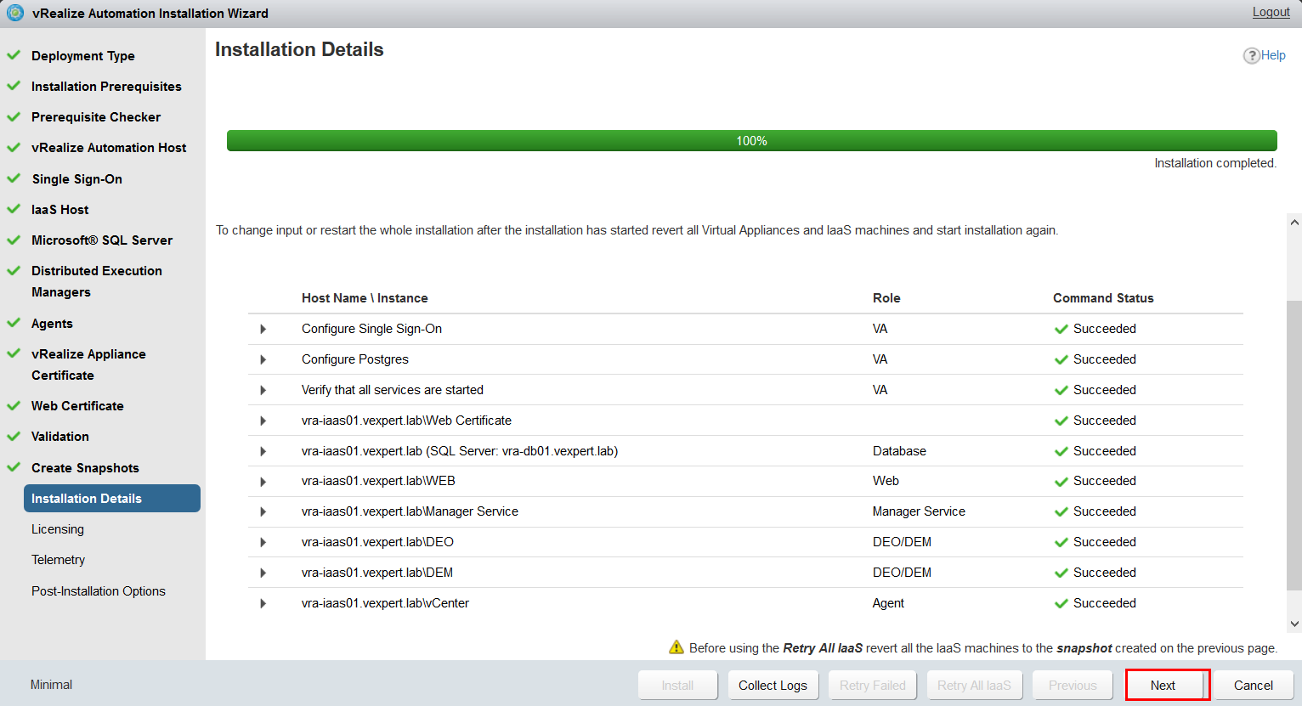Click the green checkmark beside IaaS Host
1302x706 pixels.
pos(14,209)
